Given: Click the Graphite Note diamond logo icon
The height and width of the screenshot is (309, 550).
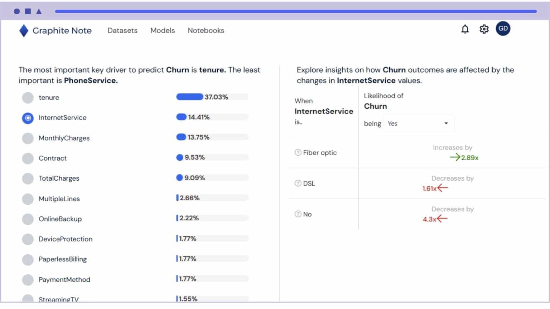Looking at the screenshot, I should (x=24, y=30).
